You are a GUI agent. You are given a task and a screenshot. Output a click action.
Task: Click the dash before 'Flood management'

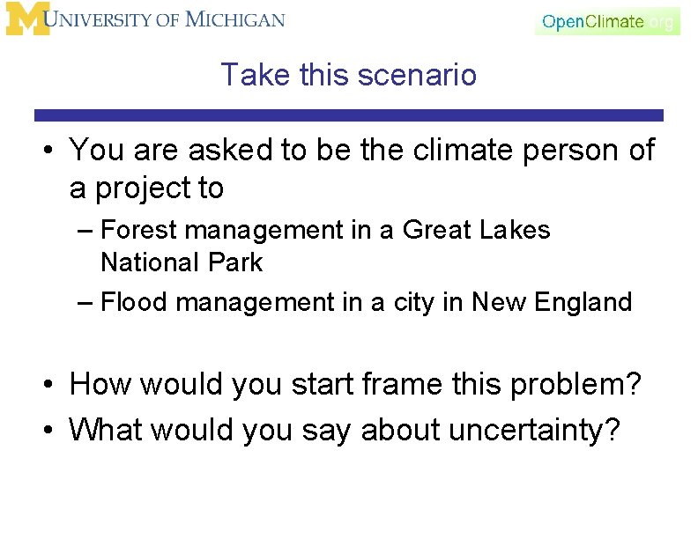[85, 304]
